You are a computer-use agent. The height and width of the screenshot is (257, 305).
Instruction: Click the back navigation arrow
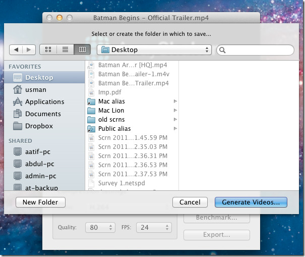point(16,49)
